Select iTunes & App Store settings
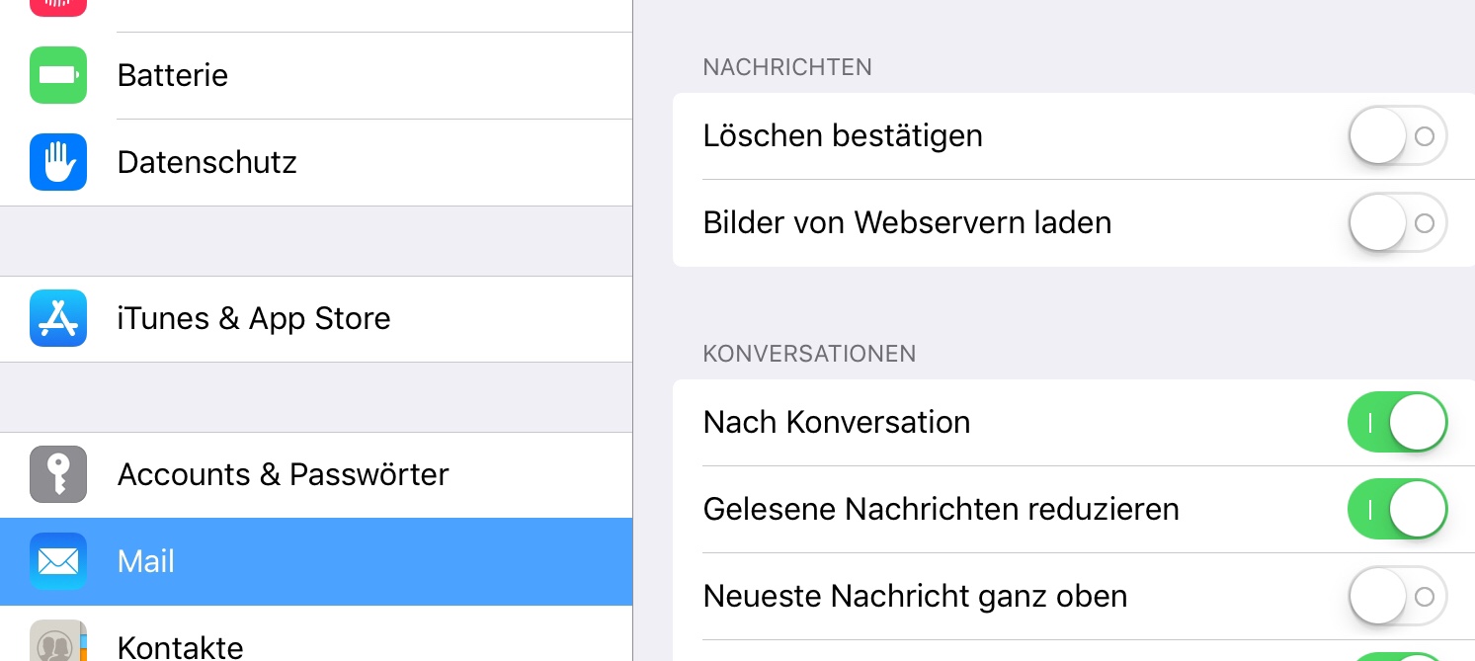This screenshot has width=1475, height=661. (254, 318)
